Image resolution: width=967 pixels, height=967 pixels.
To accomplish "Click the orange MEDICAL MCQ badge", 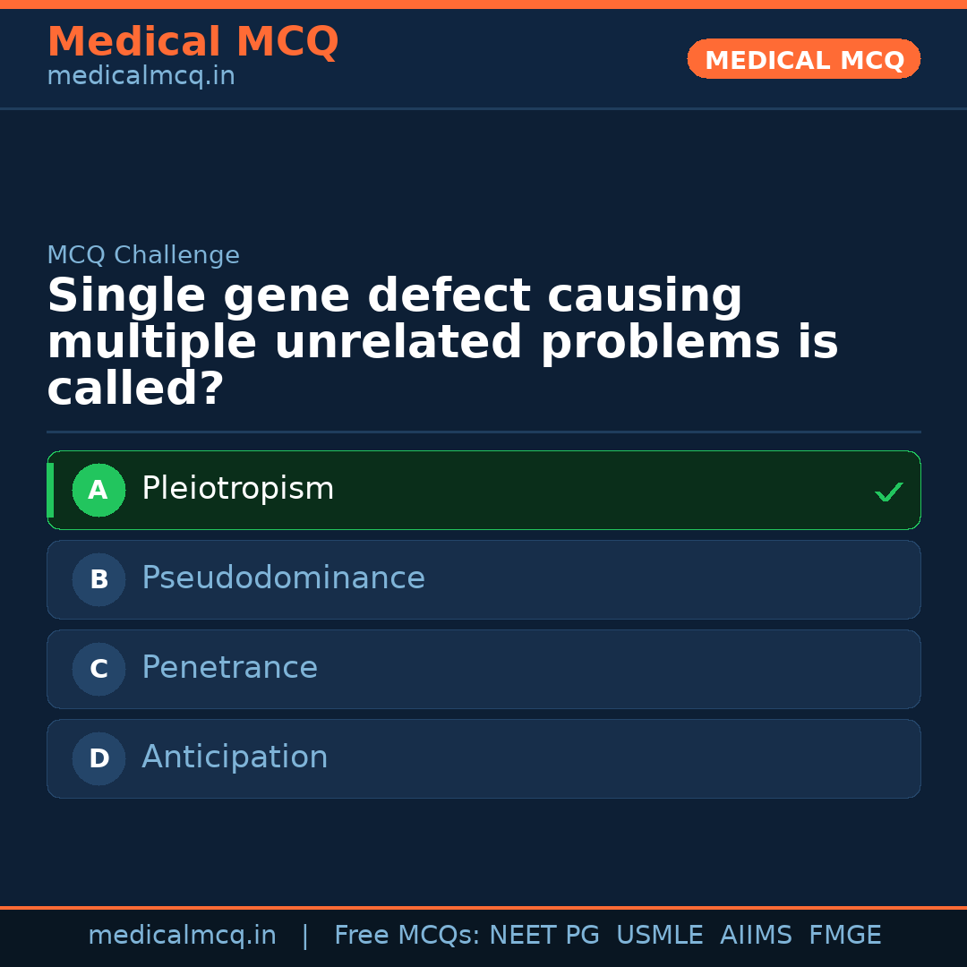I will tap(803, 59).
